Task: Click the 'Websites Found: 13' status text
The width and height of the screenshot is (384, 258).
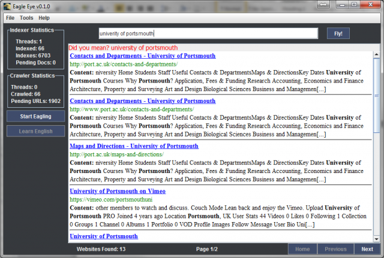Action: click(101, 249)
